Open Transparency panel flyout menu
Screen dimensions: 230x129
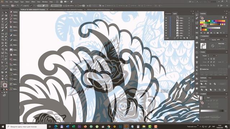[x=226, y=36]
